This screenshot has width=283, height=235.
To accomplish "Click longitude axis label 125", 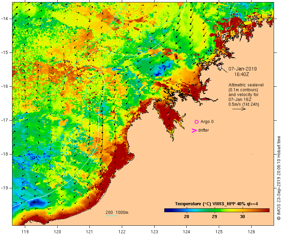I will click(219, 232).
